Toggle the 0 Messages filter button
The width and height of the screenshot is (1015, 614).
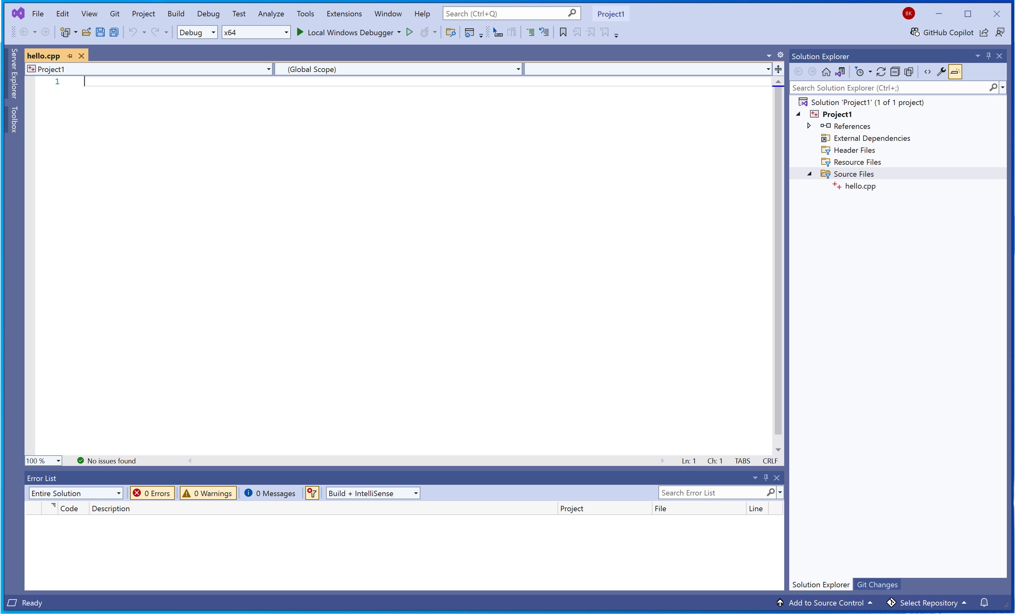tap(270, 493)
